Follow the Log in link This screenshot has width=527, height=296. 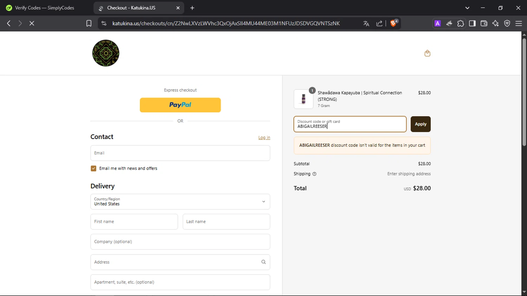pos(264,138)
